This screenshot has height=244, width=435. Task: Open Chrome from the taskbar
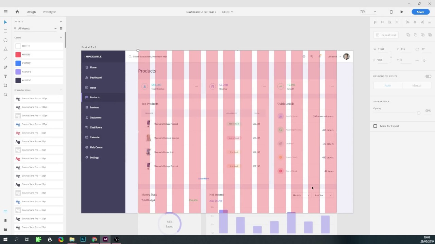(94, 240)
